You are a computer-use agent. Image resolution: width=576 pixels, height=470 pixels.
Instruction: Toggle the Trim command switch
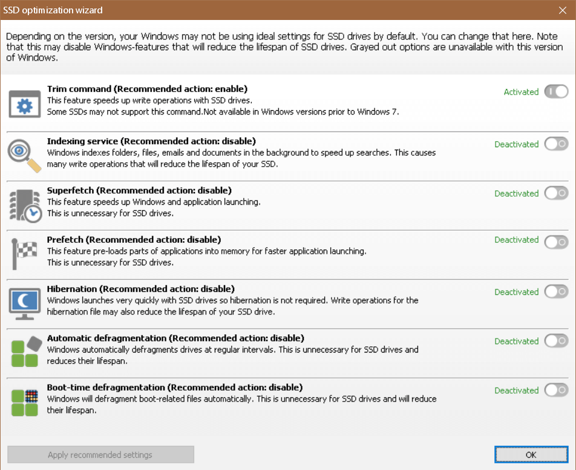[x=556, y=91]
